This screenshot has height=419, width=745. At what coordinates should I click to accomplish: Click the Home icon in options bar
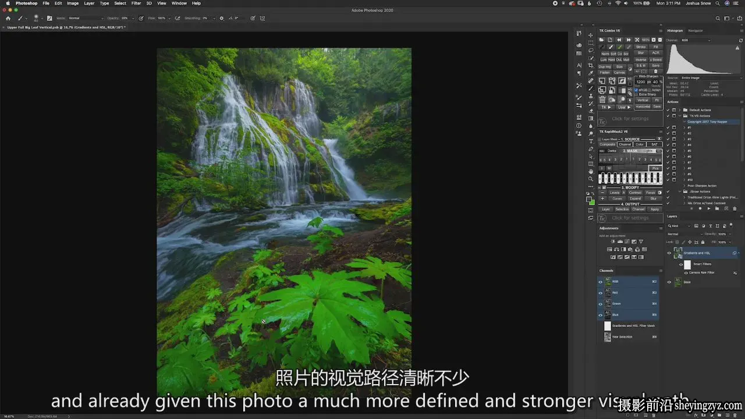[8, 18]
